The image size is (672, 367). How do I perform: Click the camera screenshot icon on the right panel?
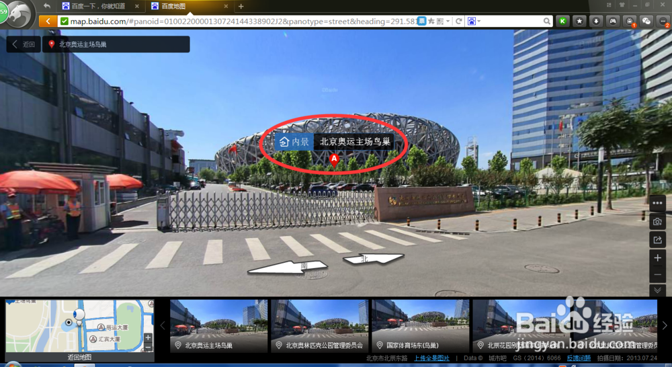(657, 222)
